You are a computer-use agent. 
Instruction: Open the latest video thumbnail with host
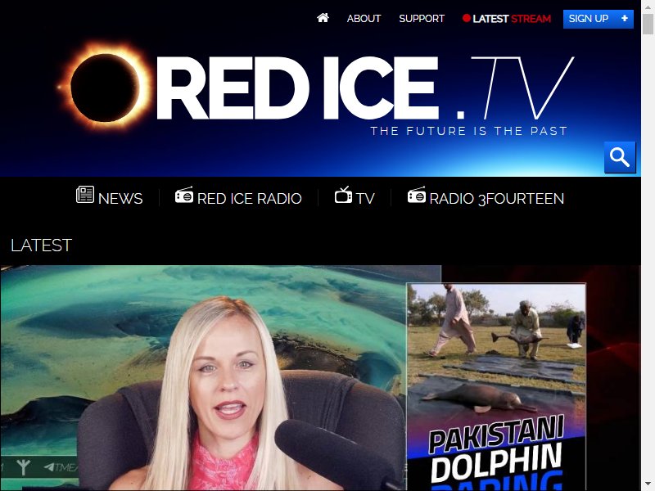point(320,377)
